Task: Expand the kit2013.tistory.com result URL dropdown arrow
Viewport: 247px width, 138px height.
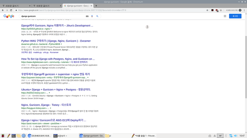Action: pyautogui.click(x=49, y=93)
